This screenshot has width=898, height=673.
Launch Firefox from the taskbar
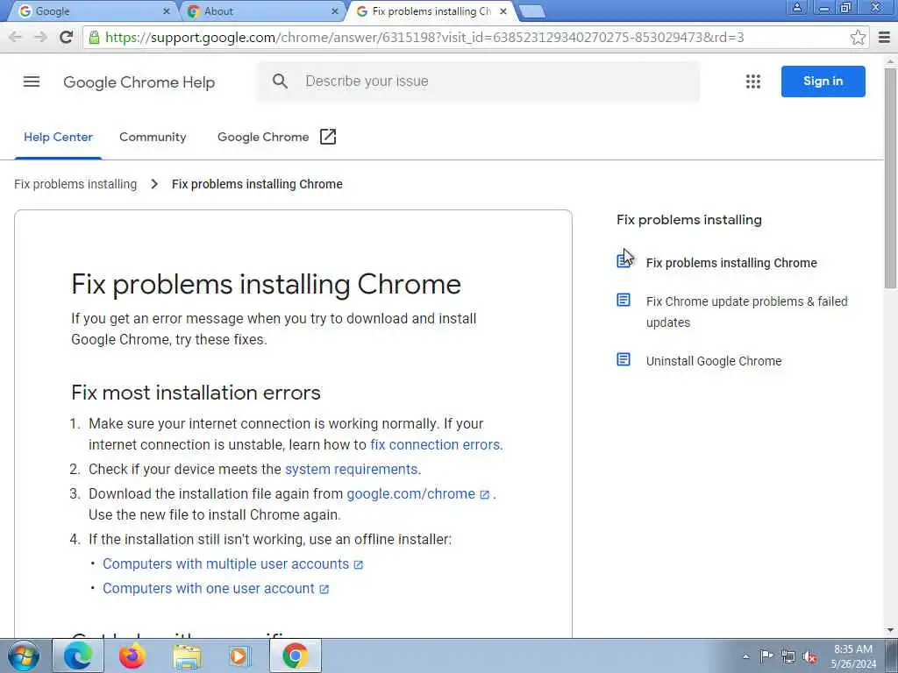(x=132, y=655)
